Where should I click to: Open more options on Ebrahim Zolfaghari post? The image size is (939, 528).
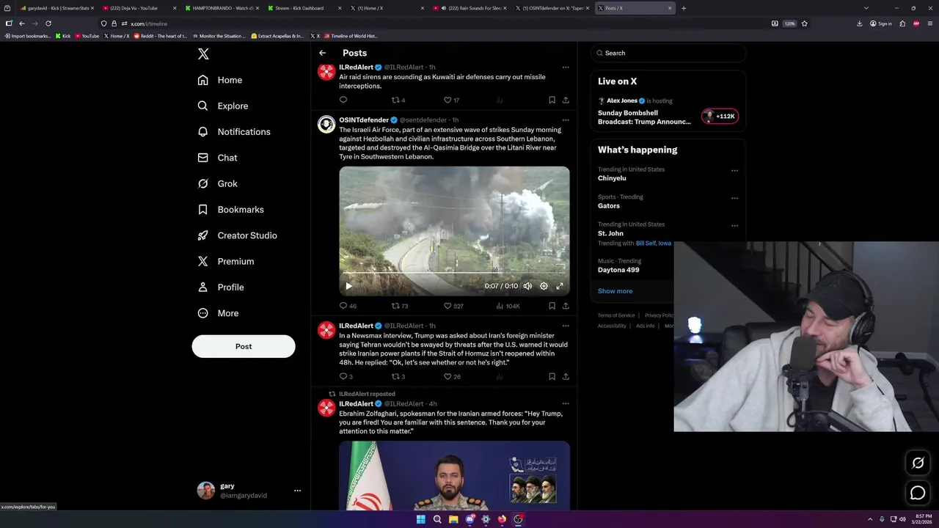coord(566,404)
